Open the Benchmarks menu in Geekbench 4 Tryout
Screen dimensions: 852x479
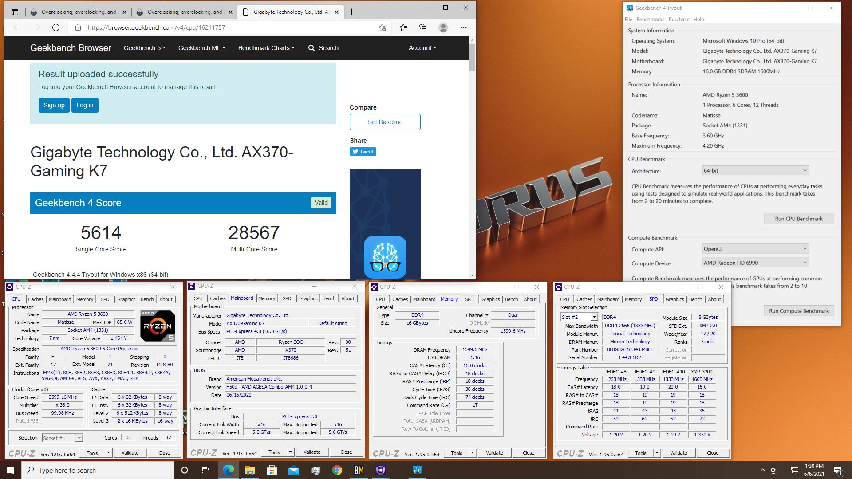click(650, 20)
